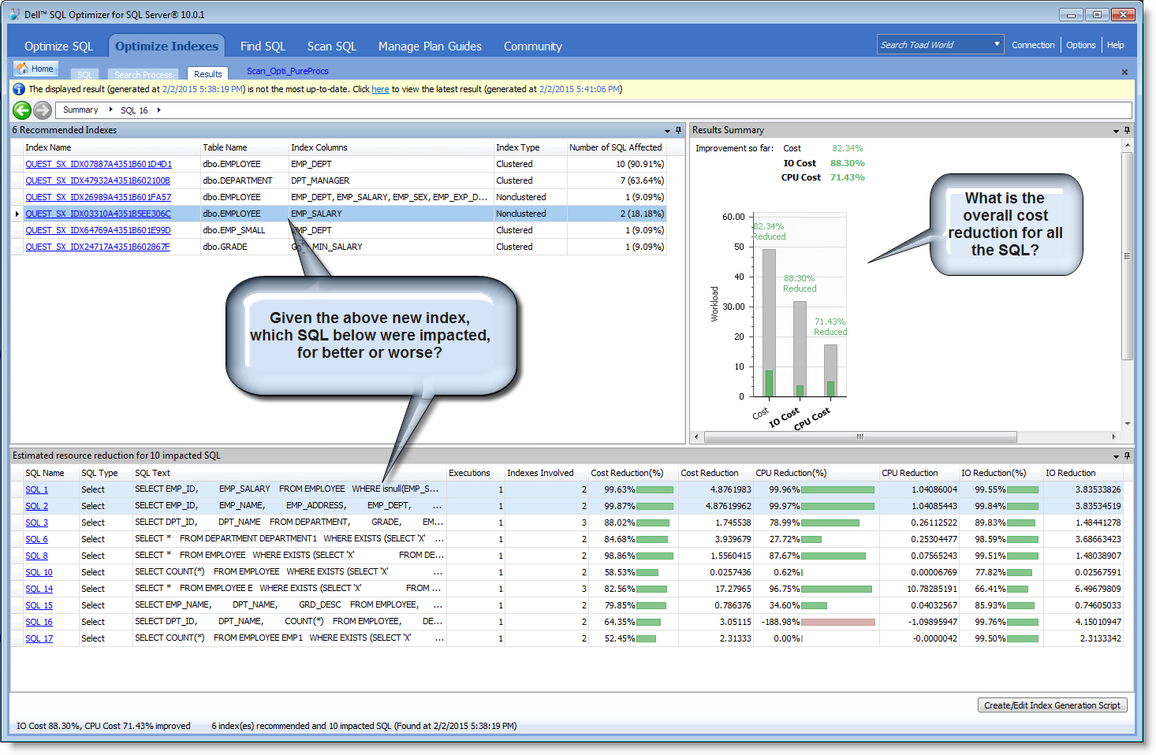
Task: Open Manage Plan Guides tab
Action: [x=430, y=46]
